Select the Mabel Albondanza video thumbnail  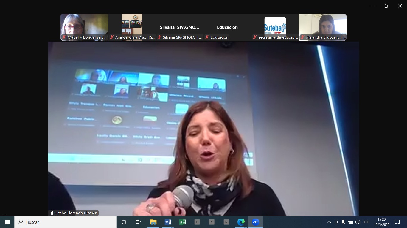[x=84, y=27]
